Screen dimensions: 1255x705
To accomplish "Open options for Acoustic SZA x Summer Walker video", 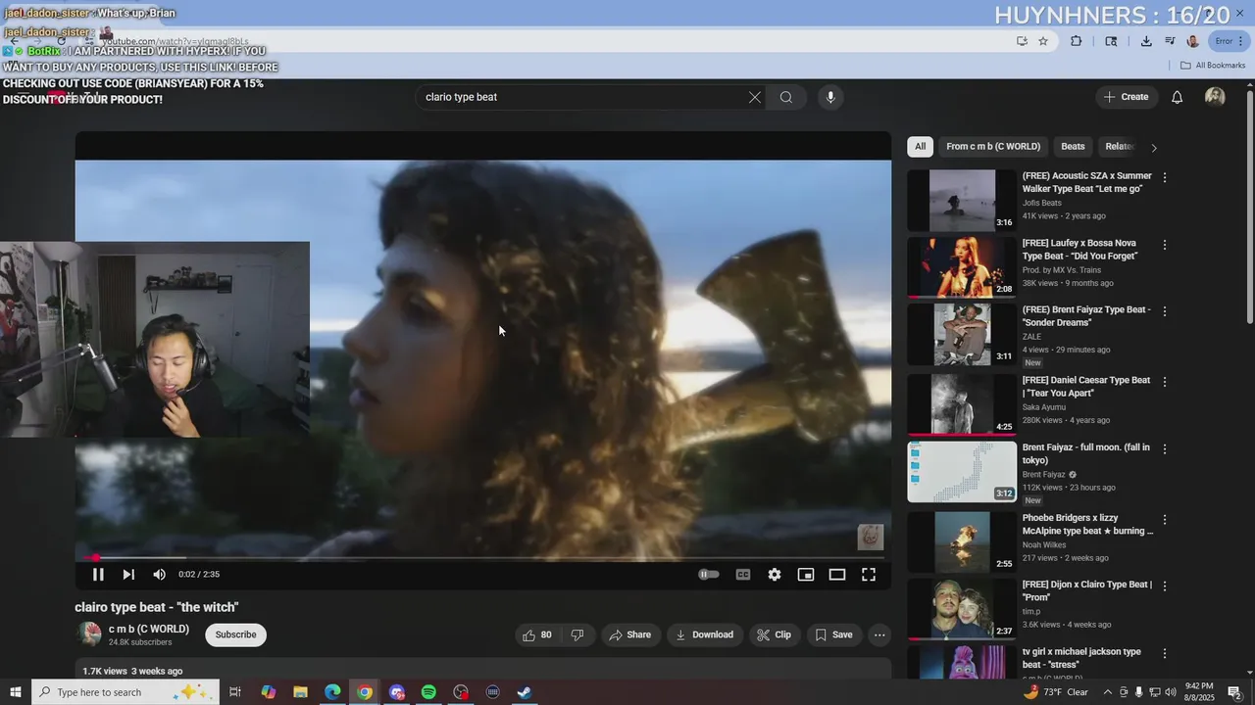I will pyautogui.click(x=1165, y=177).
